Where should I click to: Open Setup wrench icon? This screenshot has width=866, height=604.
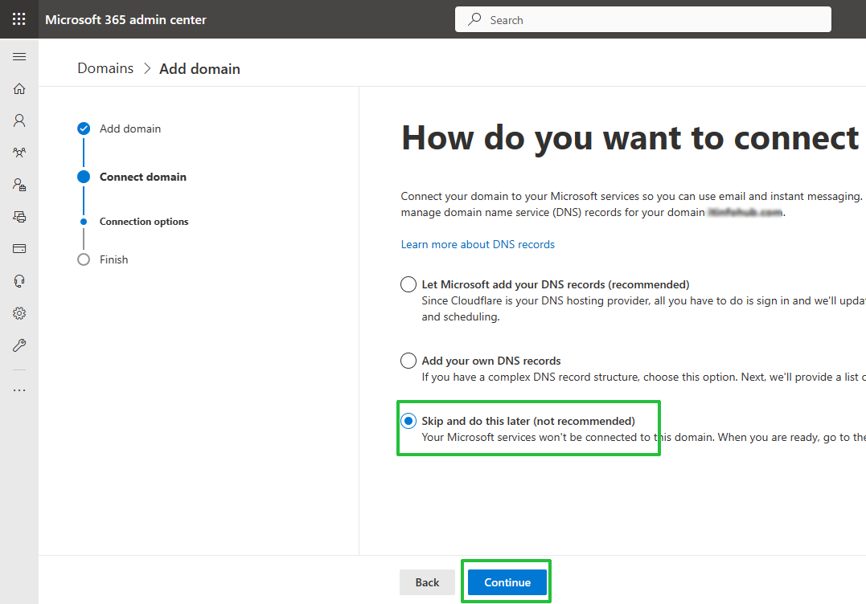click(x=19, y=345)
